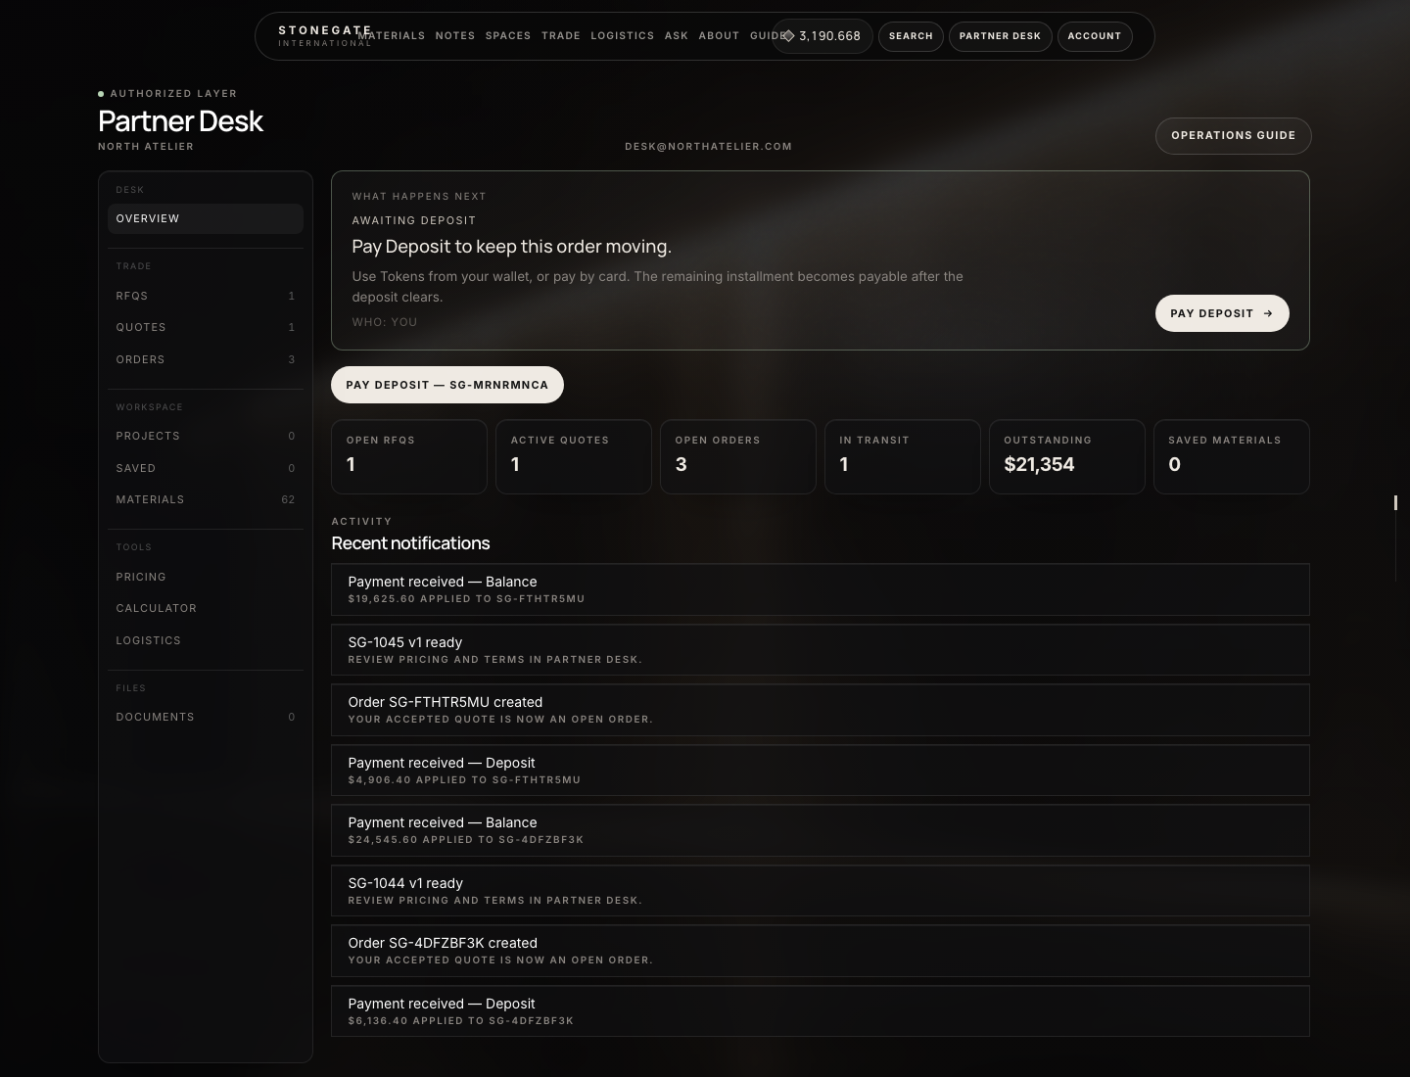Image resolution: width=1410 pixels, height=1077 pixels.
Task: Open notification for $19,625.60 balance payment
Action: (x=821, y=589)
